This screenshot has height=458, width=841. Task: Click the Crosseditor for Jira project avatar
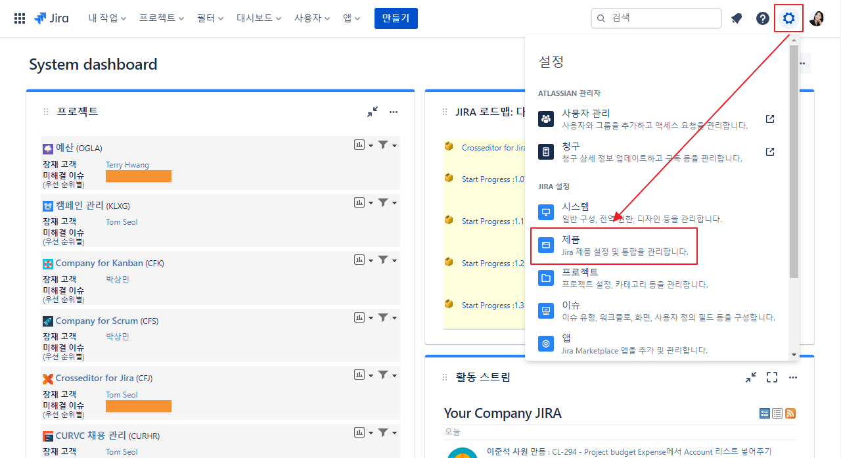tap(48, 378)
